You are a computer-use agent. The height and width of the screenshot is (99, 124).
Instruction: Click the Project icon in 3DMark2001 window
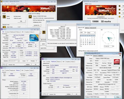[4, 17]
